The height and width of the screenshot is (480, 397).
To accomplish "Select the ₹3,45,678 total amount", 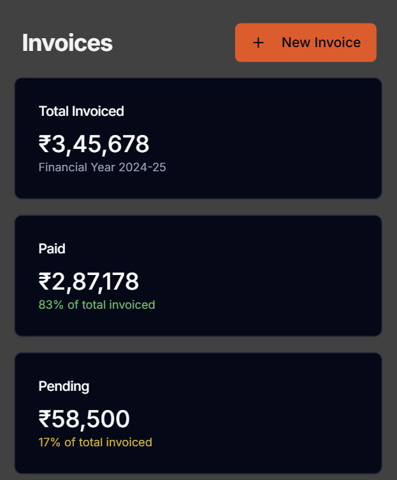I will 94,144.
